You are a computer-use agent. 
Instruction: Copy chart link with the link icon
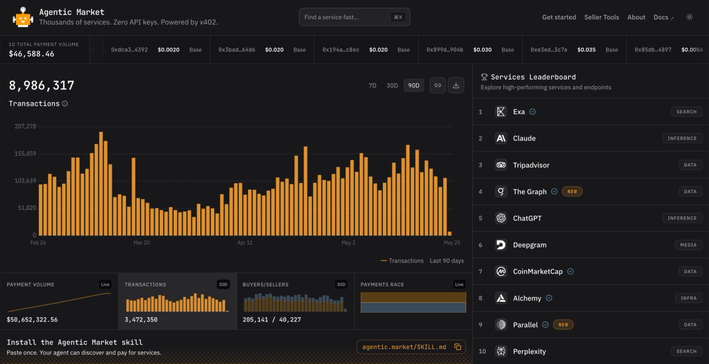click(x=438, y=85)
